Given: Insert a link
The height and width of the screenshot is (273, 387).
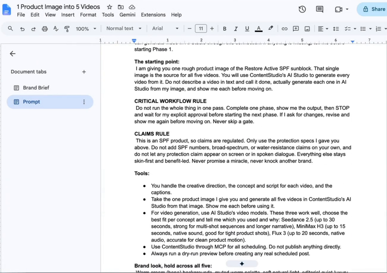Looking at the screenshot, I should point(284,29).
